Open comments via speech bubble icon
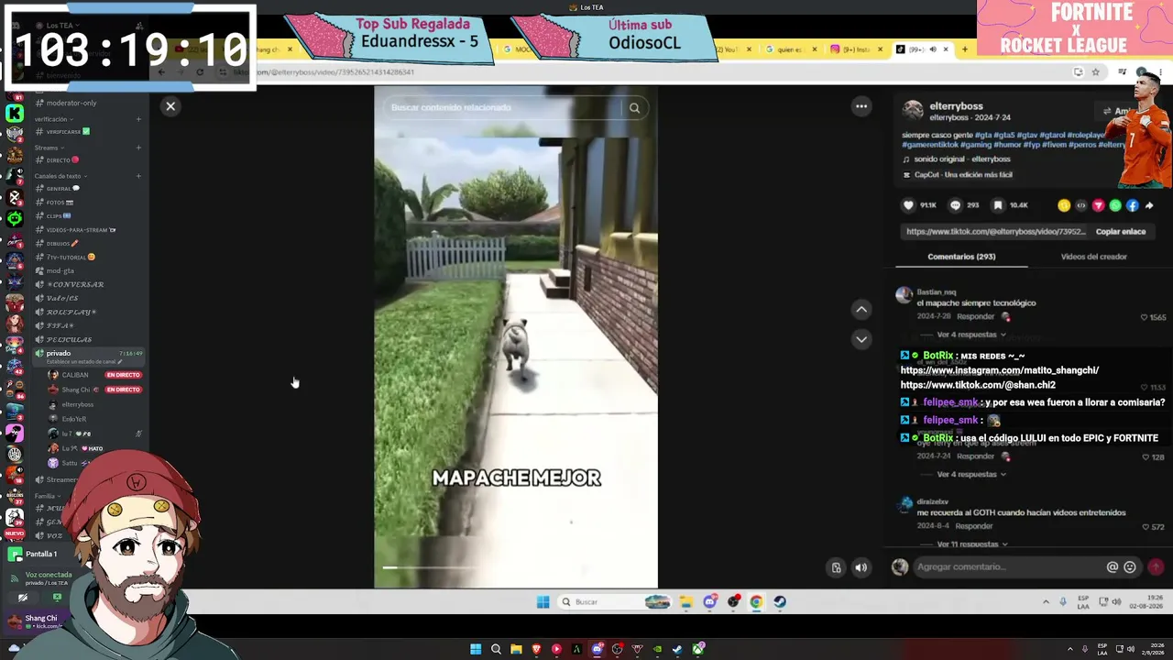This screenshot has height=660, width=1173. coord(955,205)
